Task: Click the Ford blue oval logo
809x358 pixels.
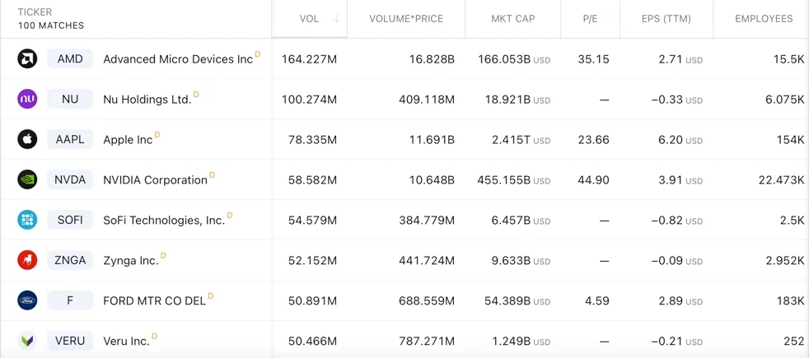Action: pyautogui.click(x=27, y=300)
